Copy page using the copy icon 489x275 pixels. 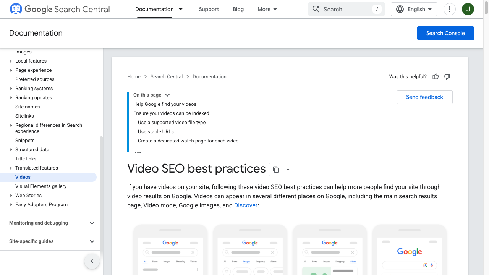pos(276,170)
